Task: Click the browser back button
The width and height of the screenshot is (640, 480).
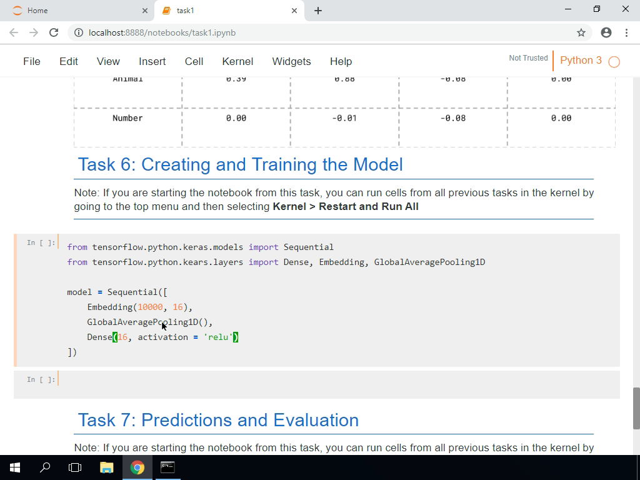Action: click(x=12, y=32)
